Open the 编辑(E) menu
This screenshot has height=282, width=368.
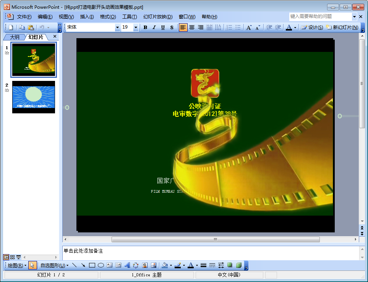tap(45, 17)
